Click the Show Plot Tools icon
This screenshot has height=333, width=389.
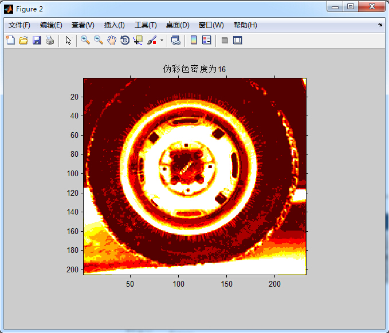pos(237,40)
